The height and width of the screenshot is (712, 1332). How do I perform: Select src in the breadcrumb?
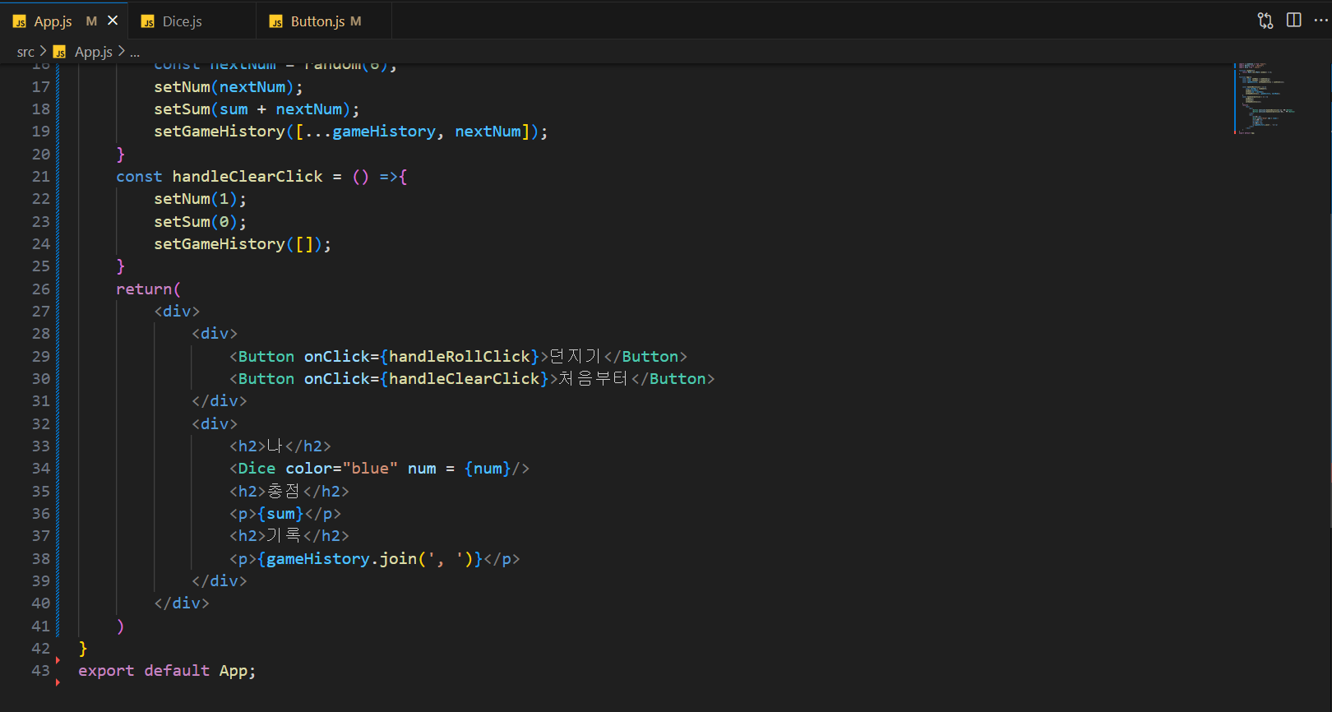click(x=25, y=52)
